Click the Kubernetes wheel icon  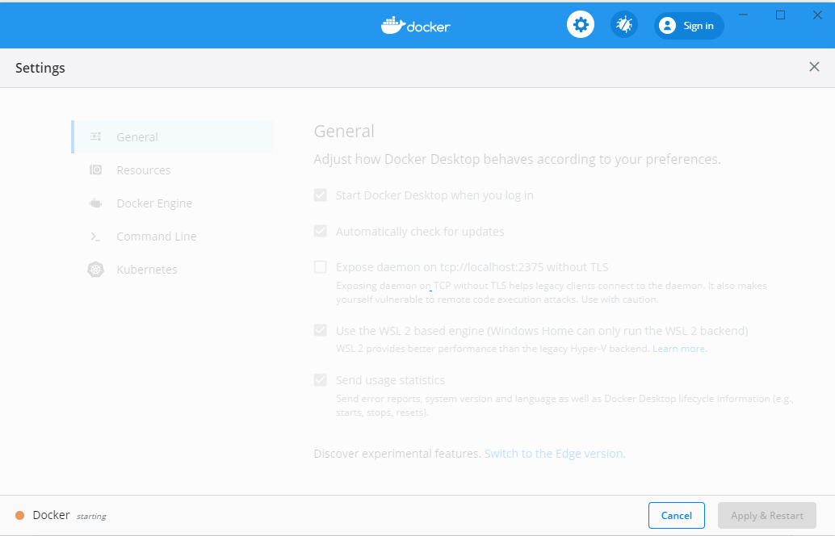(x=95, y=270)
